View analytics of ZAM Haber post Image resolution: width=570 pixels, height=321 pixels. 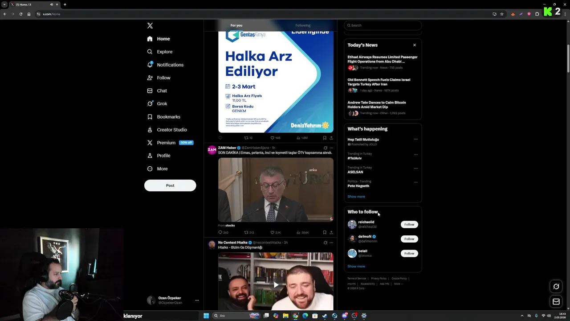[x=302, y=232]
